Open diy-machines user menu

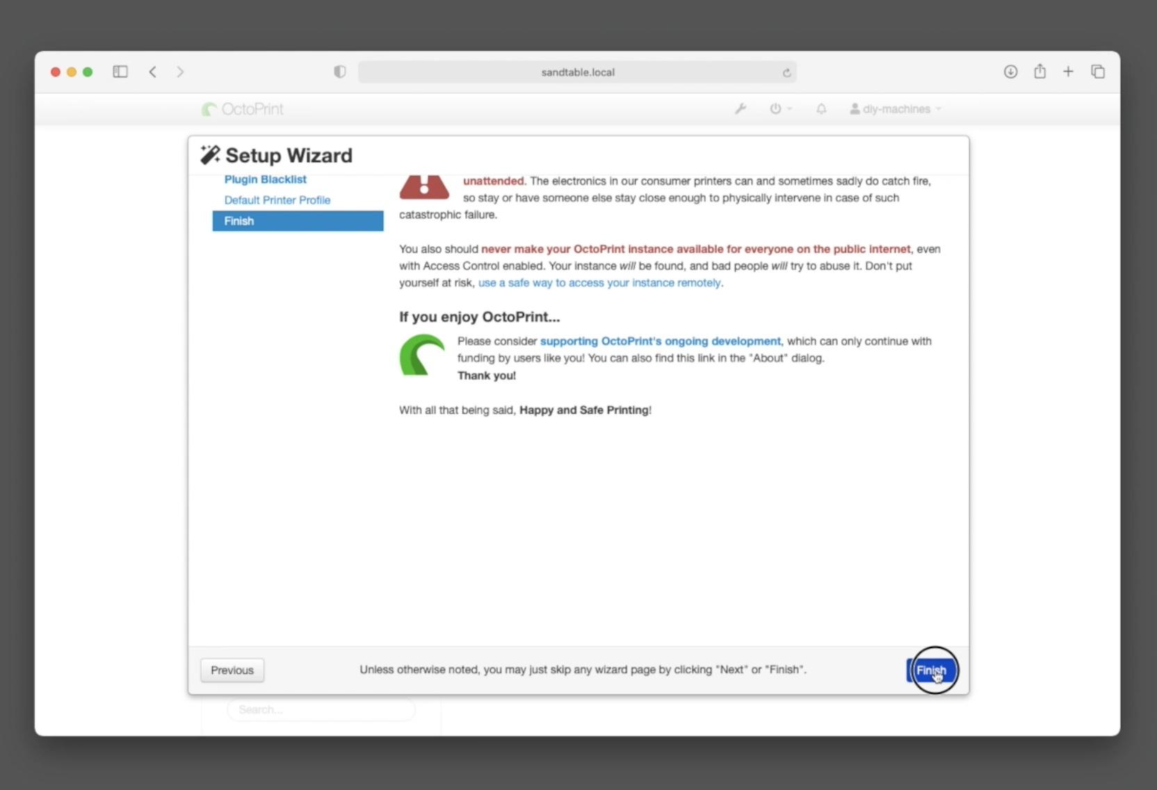coord(896,109)
